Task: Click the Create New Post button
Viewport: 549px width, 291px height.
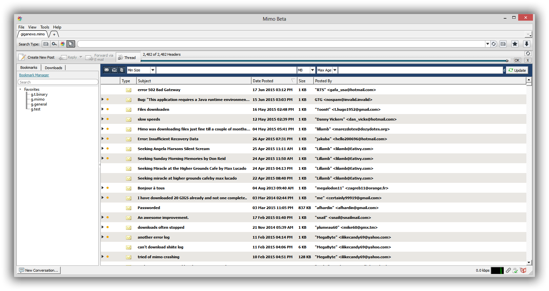Action: click(37, 57)
